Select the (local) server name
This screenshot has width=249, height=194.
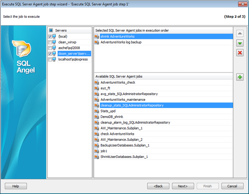(74, 36)
